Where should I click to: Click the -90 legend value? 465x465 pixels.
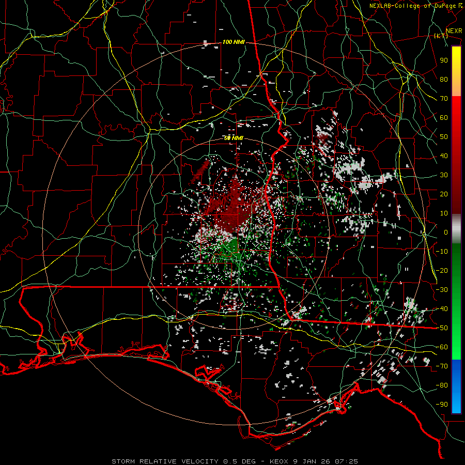[442, 405]
